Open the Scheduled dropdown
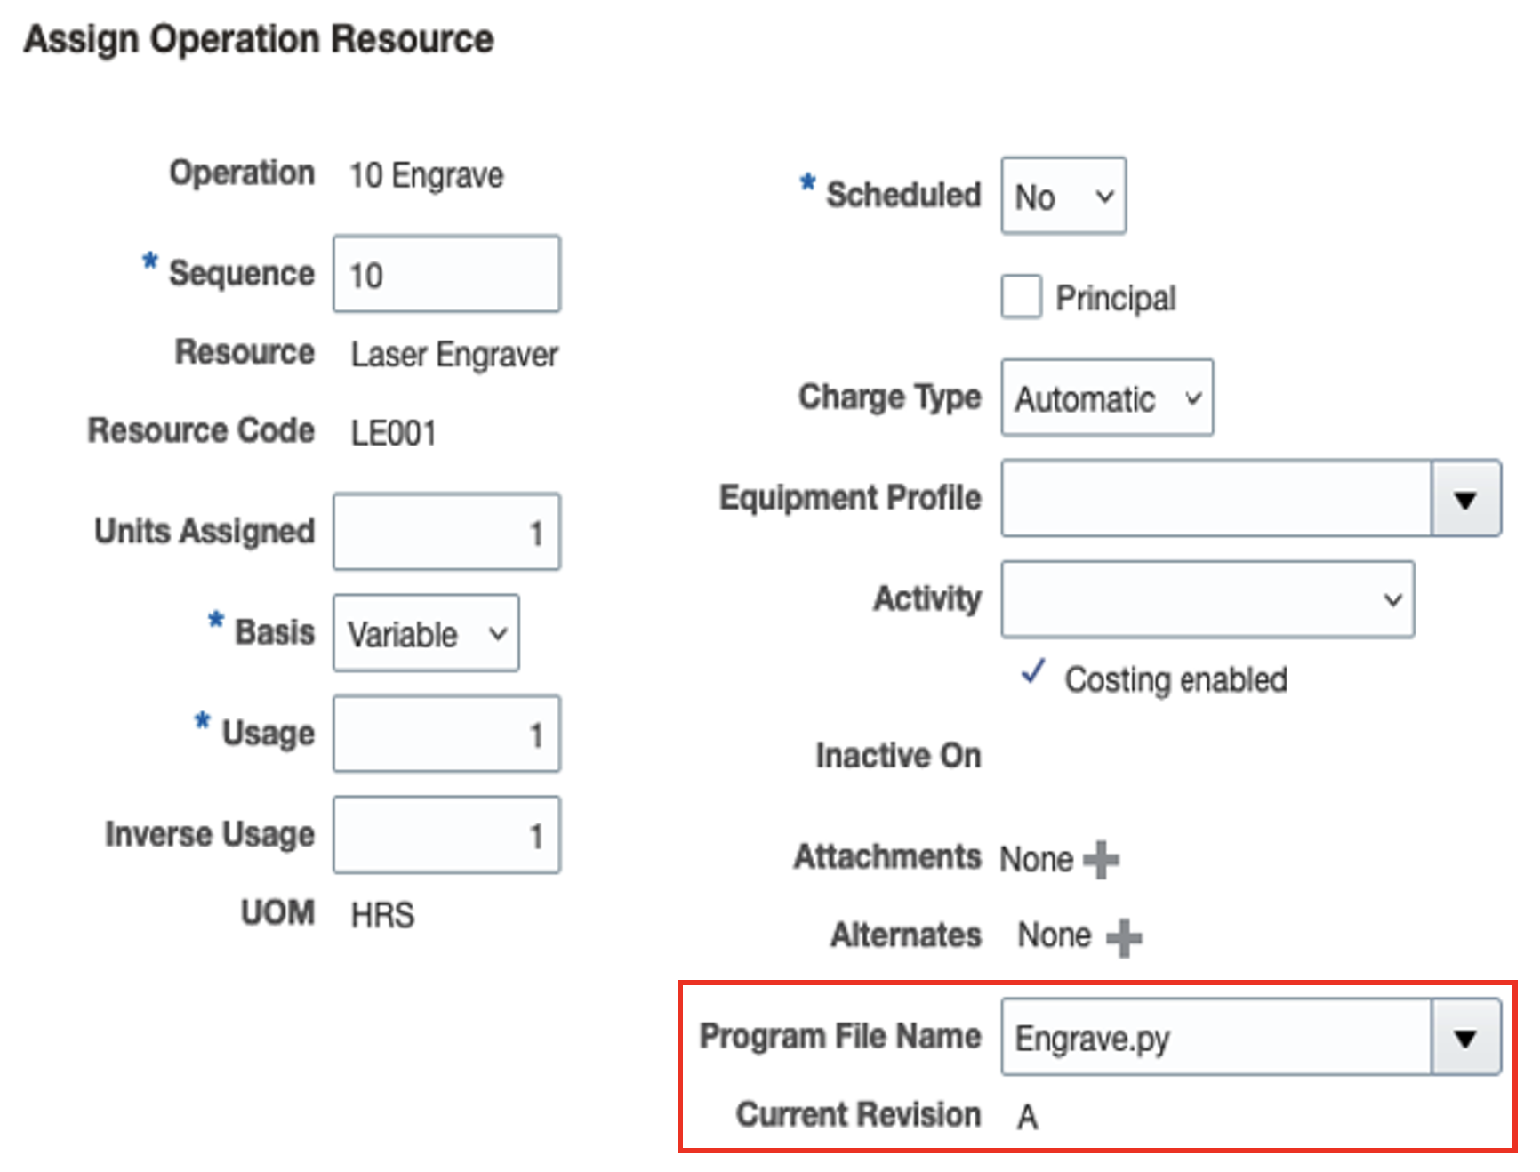Image resolution: width=1540 pixels, height=1172 pixels. (1063, 197)
